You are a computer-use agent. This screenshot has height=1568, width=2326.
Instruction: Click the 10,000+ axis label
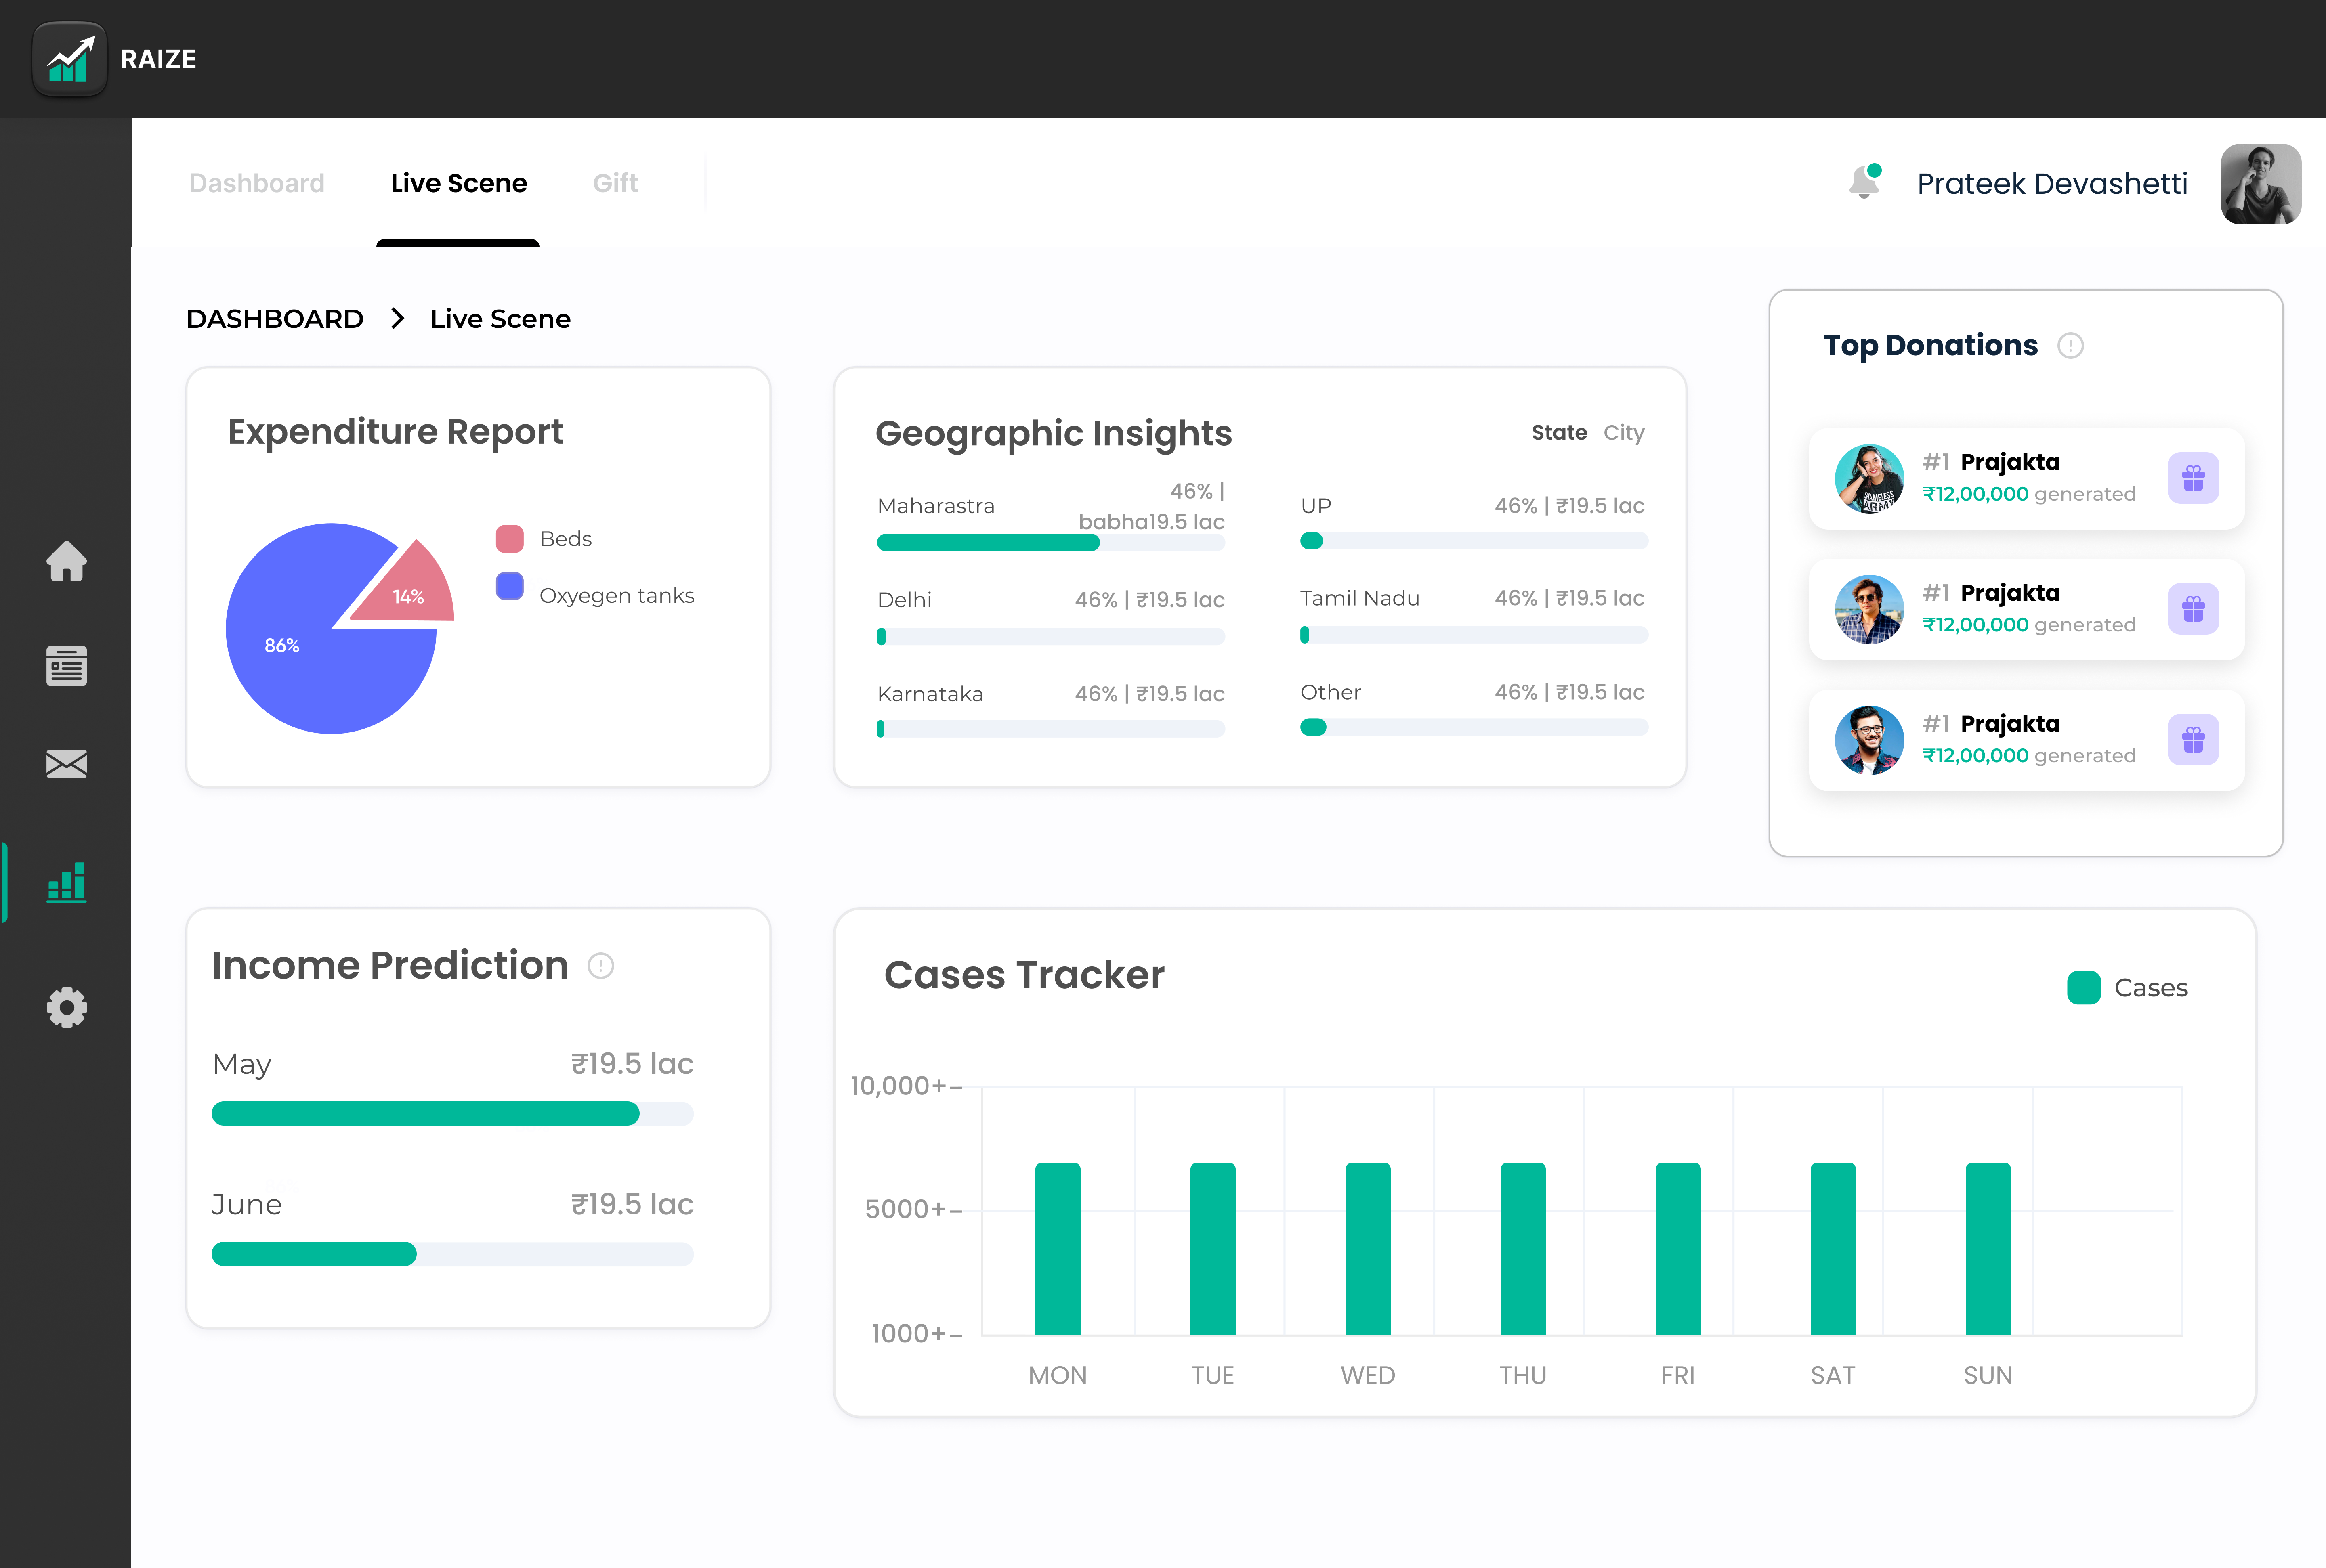pyautogui.click(x=898, y=1086)
